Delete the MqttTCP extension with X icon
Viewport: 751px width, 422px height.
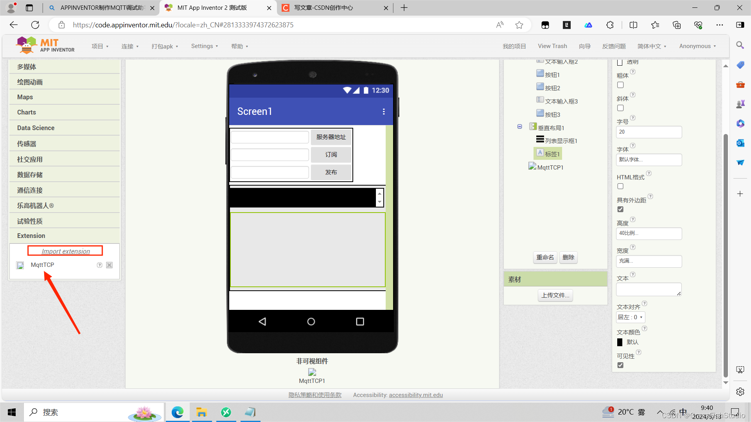[110, 265]
